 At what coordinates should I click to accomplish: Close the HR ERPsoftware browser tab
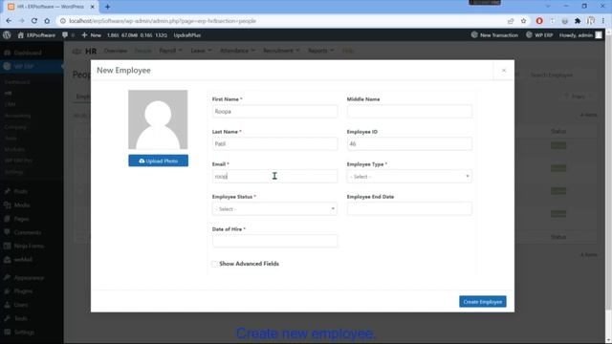tap(93, 7)
